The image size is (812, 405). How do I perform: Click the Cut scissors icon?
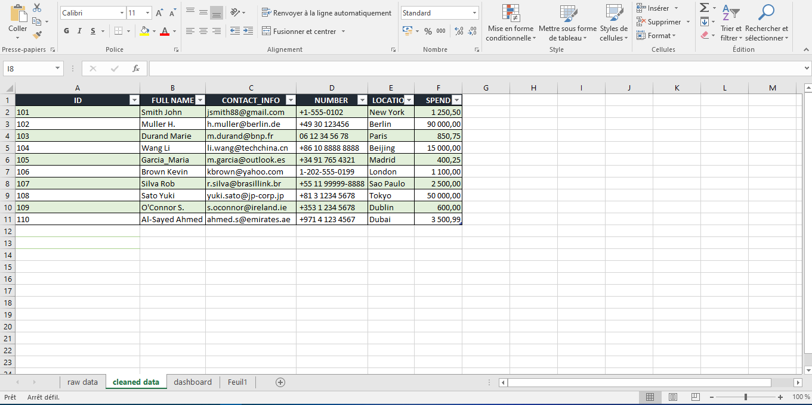point(37,8)
